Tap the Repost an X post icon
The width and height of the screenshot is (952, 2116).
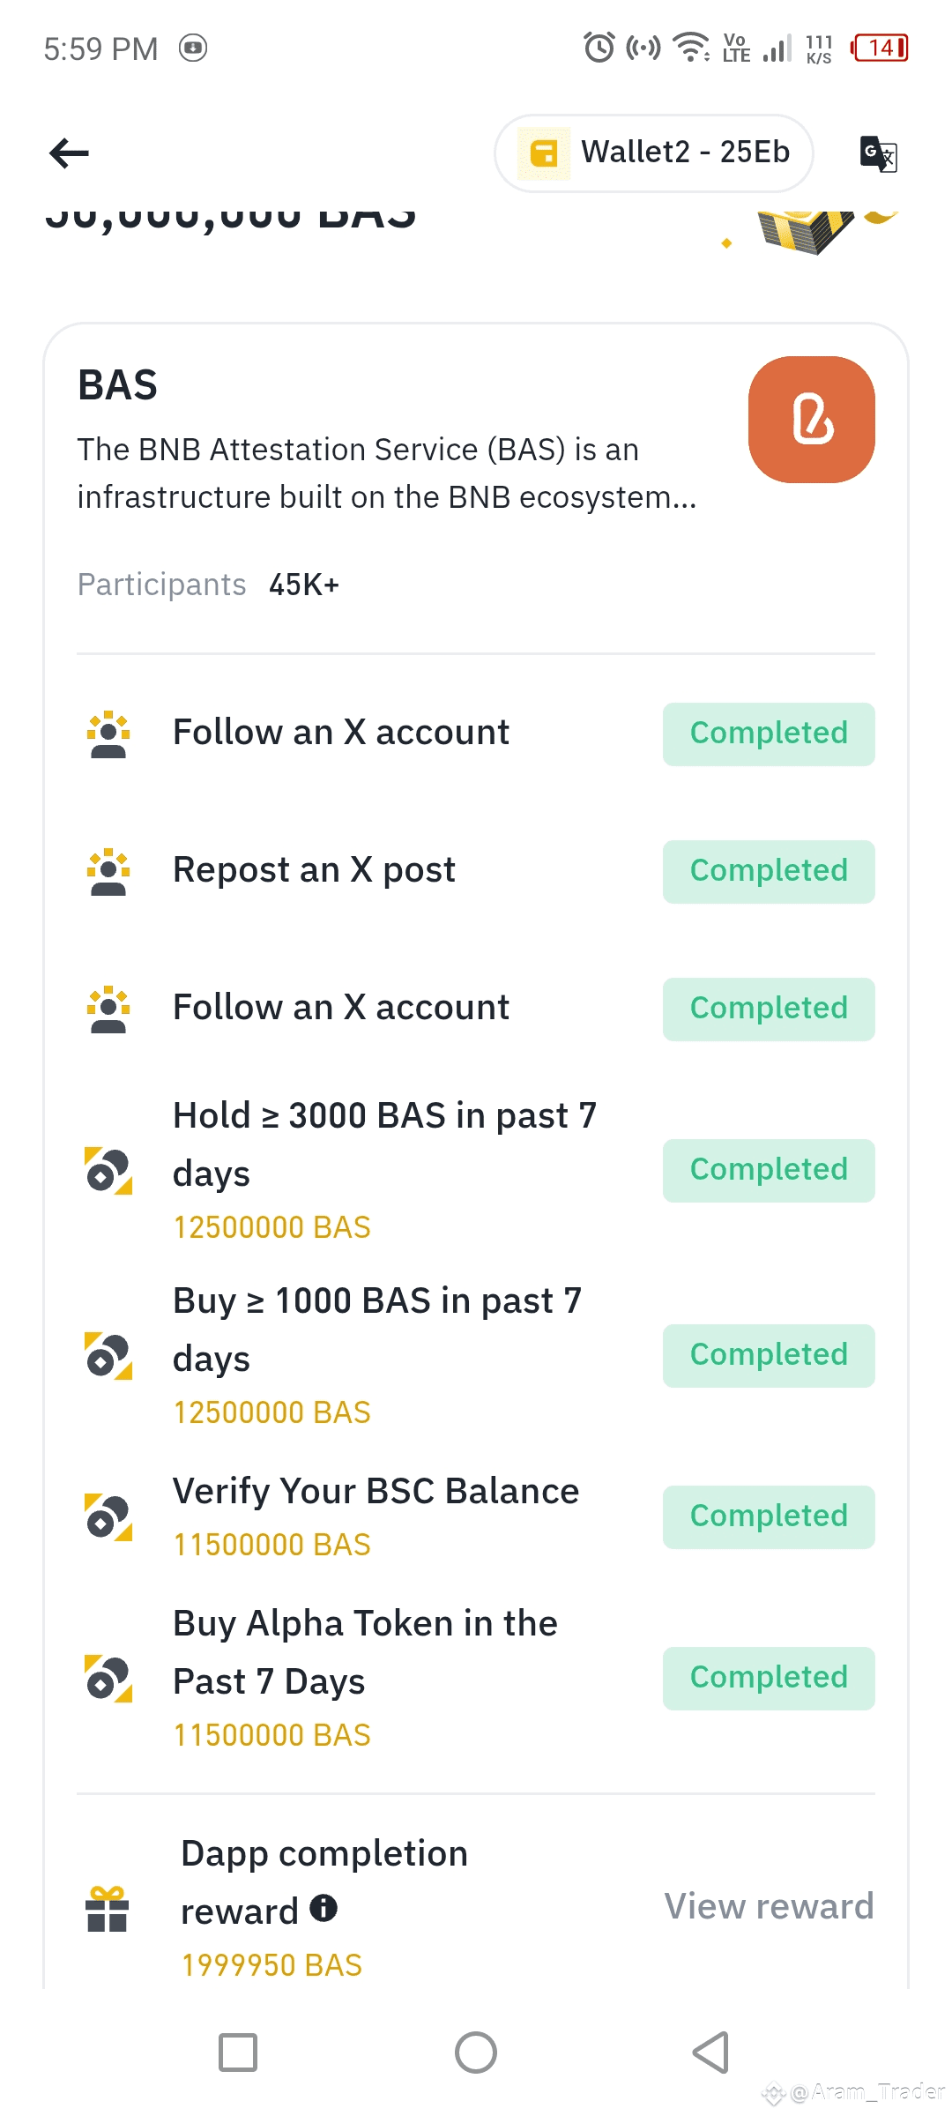pyautogui.click(x=108, y=871)
